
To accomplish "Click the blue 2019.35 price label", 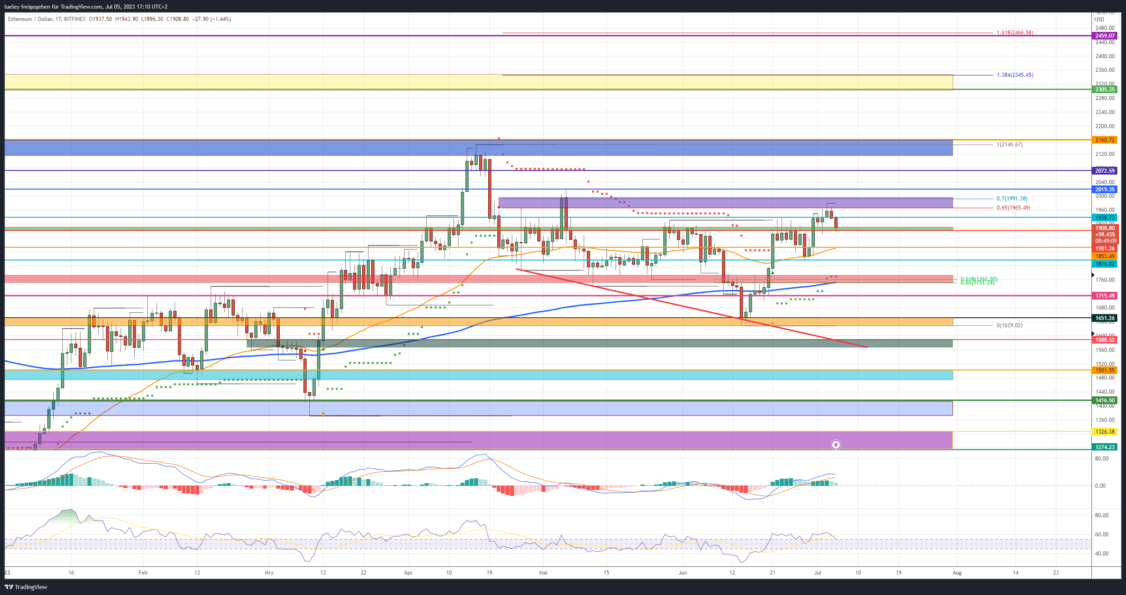I will 1105,190.
